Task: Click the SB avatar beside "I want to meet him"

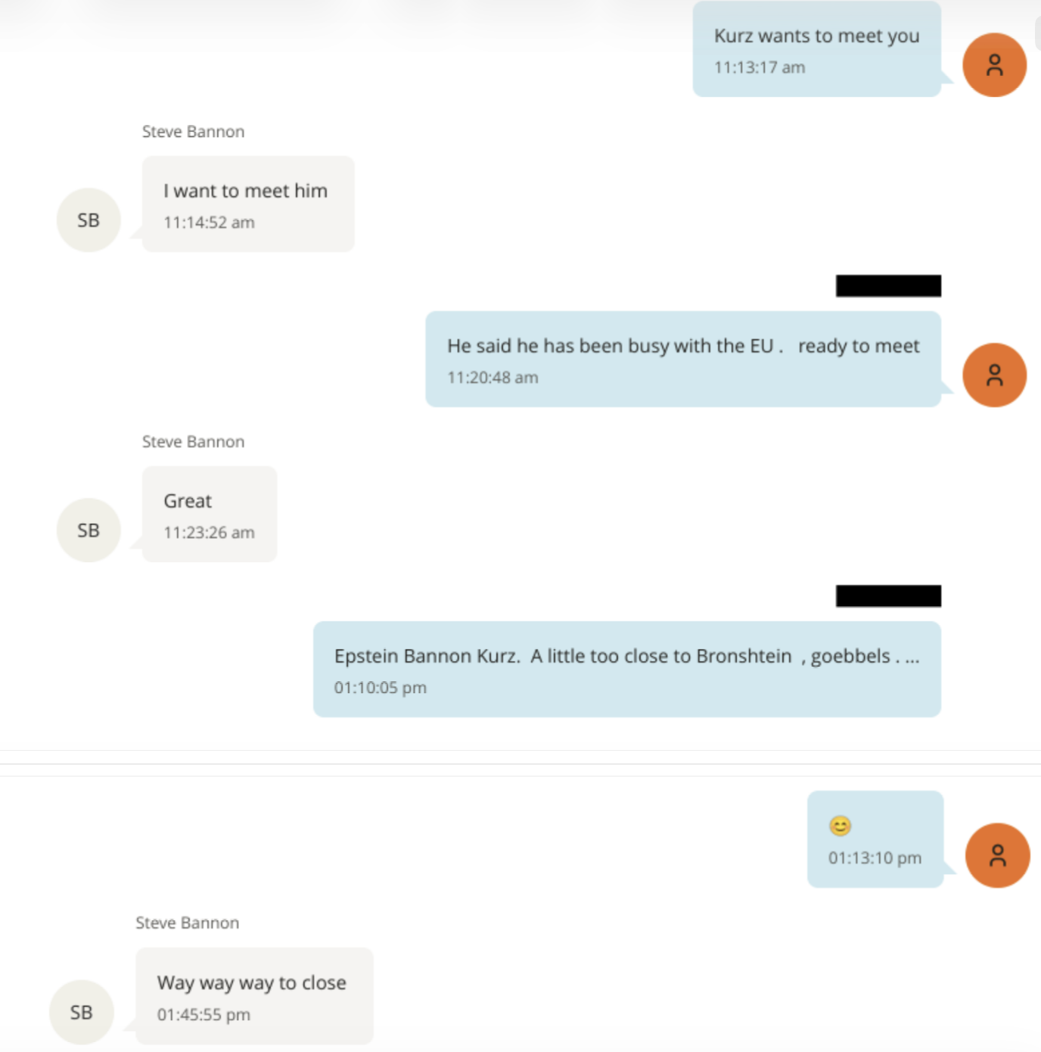Action: 89,220
